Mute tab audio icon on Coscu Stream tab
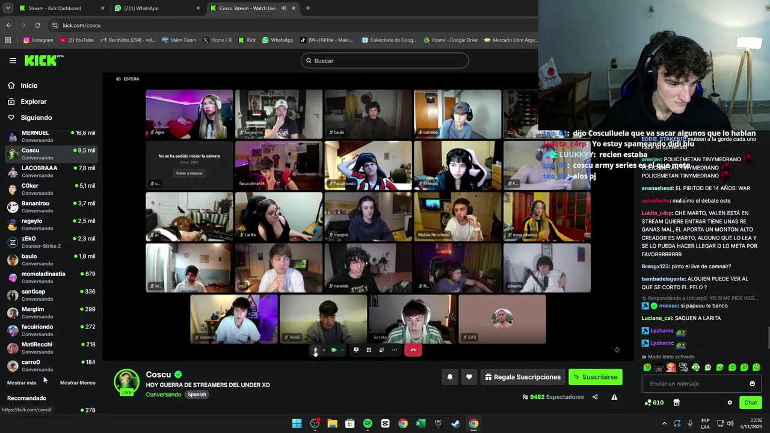Screen dimensions: 770x433 [x=283, y=8]
